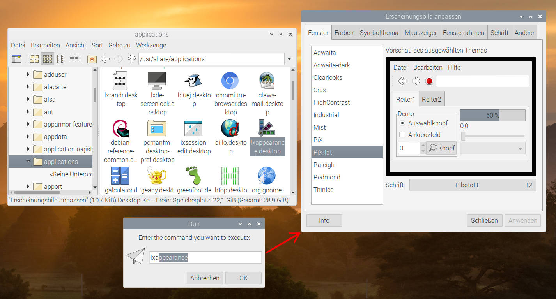Click the red stop icon in theme preview
This screenshot has width=556, height=299.
(x=429, y=81)
